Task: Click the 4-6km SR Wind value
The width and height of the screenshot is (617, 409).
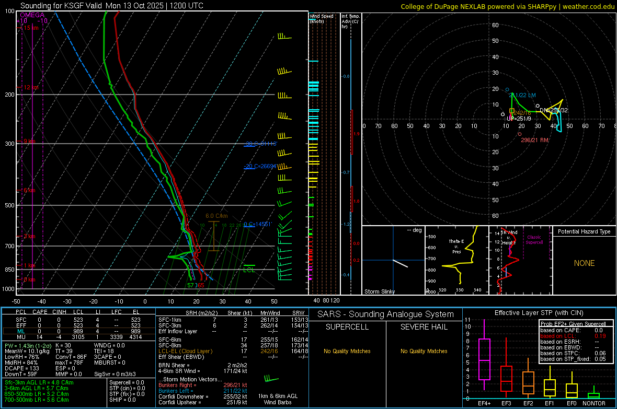Action: pos(203,371)
